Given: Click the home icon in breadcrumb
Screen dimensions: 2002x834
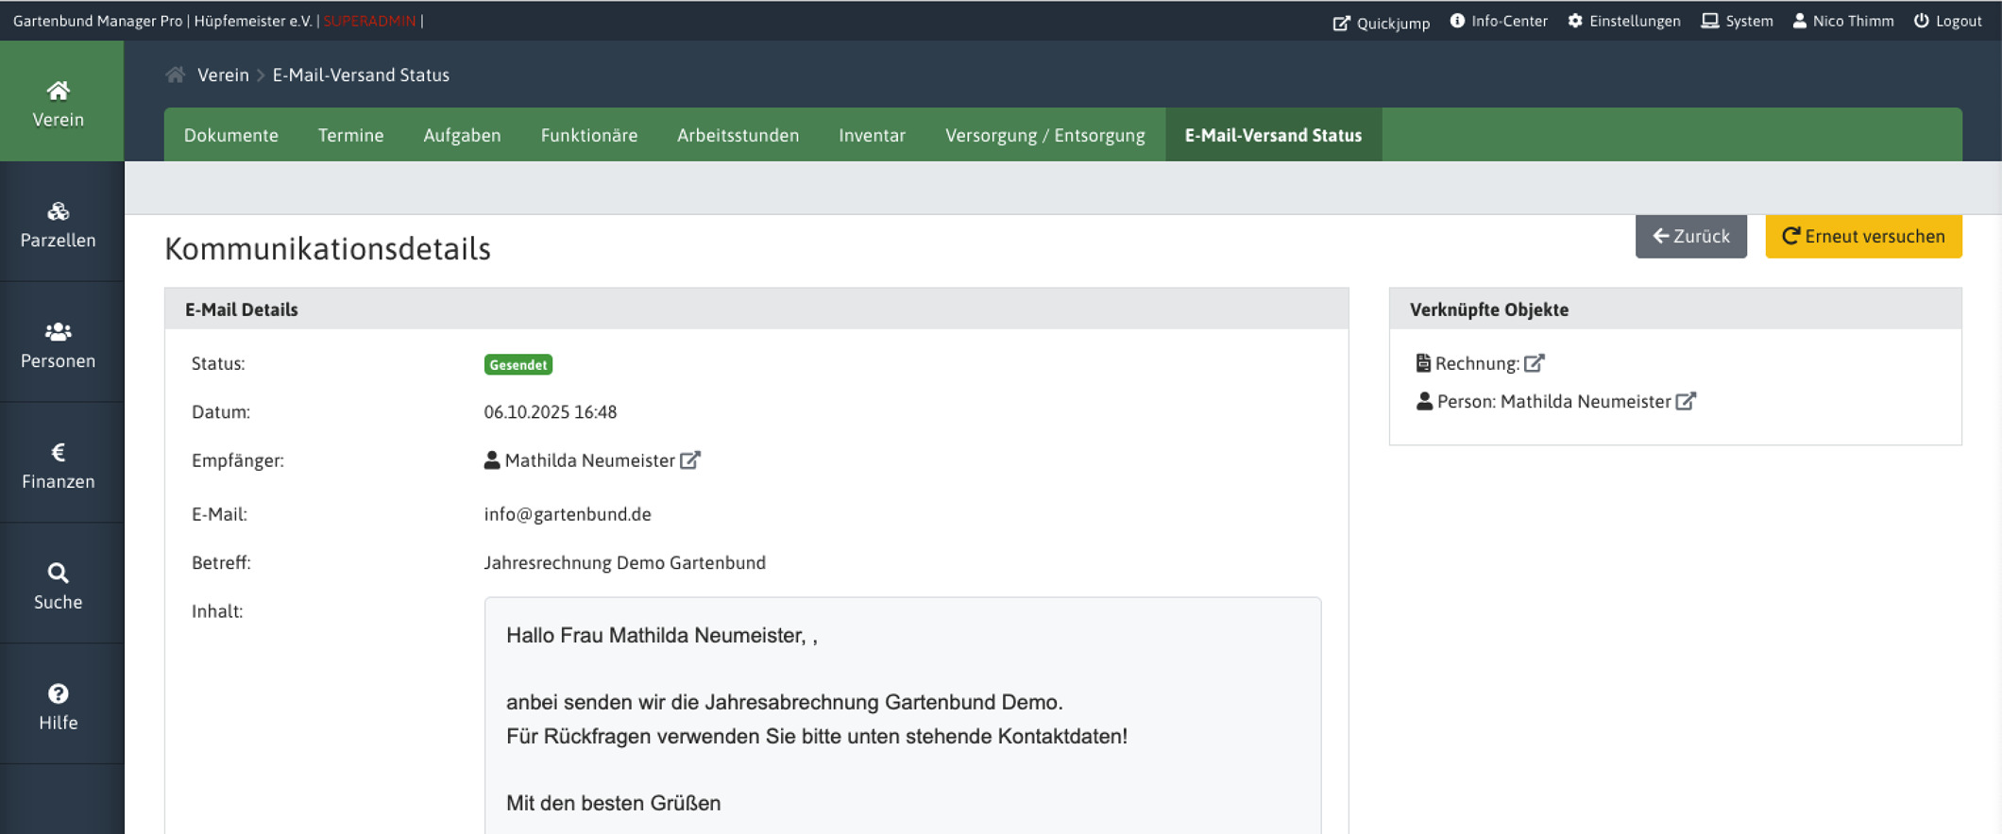Looking at the screenshot, I should [x=175, y=75].
